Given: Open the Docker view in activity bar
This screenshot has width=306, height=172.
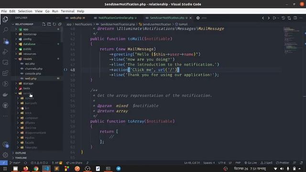Looking at the screenshot, I should tap(5, 95).
